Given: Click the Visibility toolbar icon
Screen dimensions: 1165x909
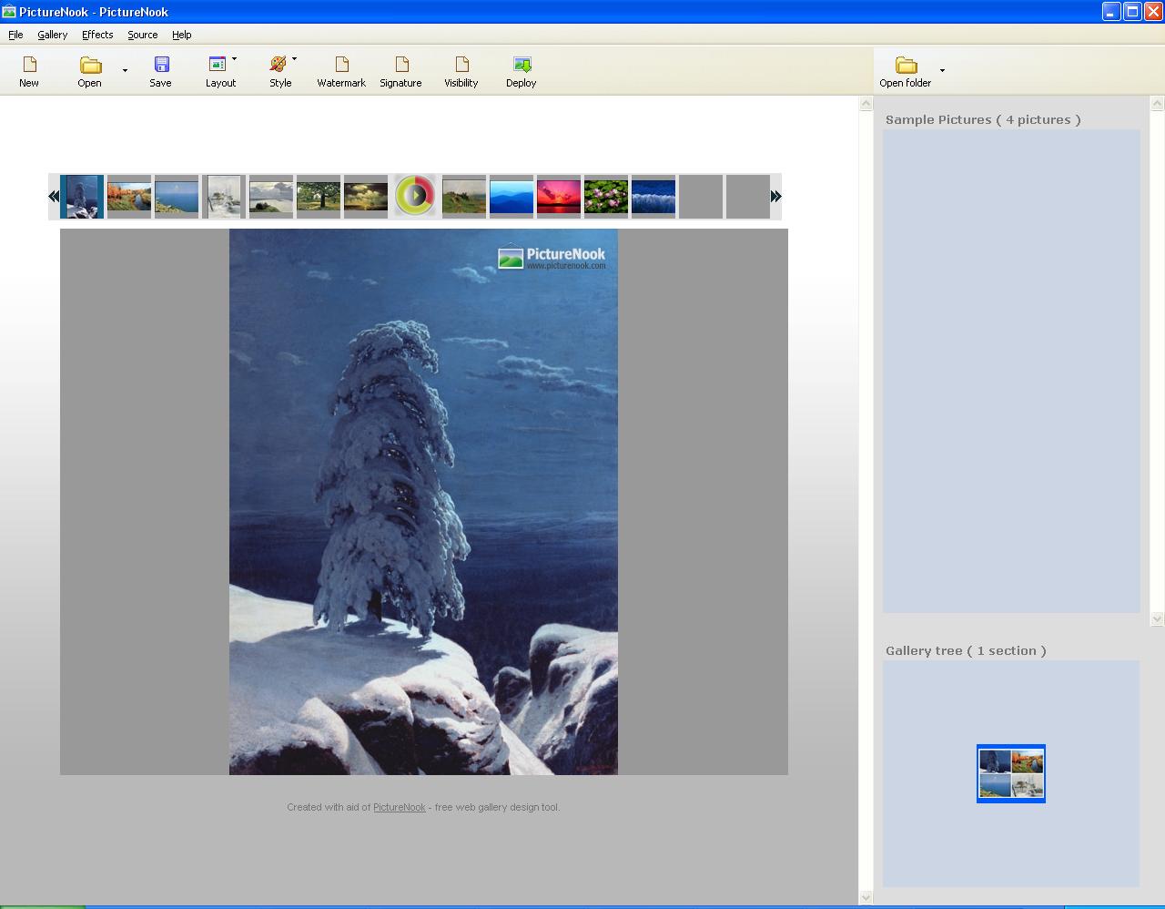Looking at the screenshot, I should [x=461, y=65].
